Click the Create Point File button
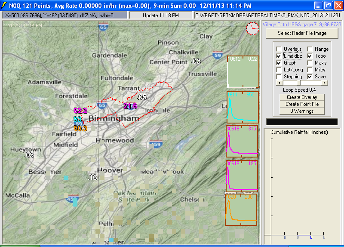 pos(302,104)
